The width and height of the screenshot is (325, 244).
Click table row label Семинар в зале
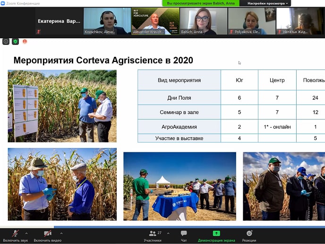[180, 112]
